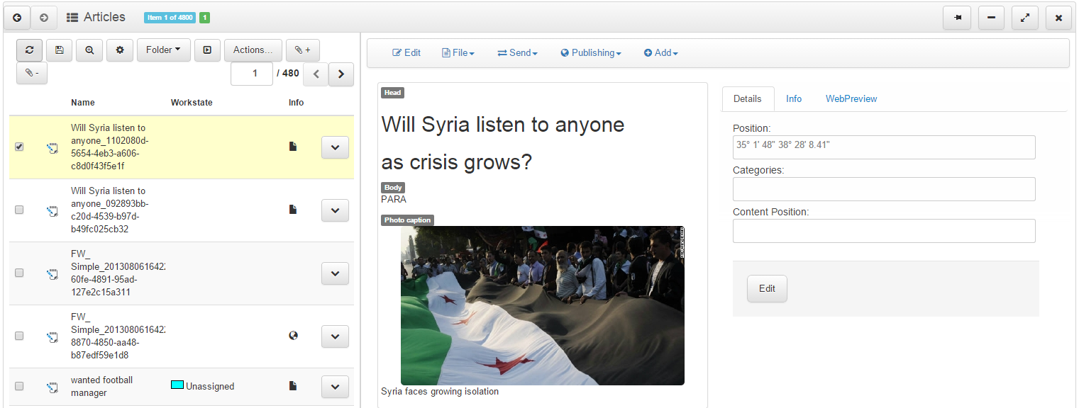This screenshot has height=408, width=1079.
Task: Open list settings with the gear icon
Action: click(120, 50)
